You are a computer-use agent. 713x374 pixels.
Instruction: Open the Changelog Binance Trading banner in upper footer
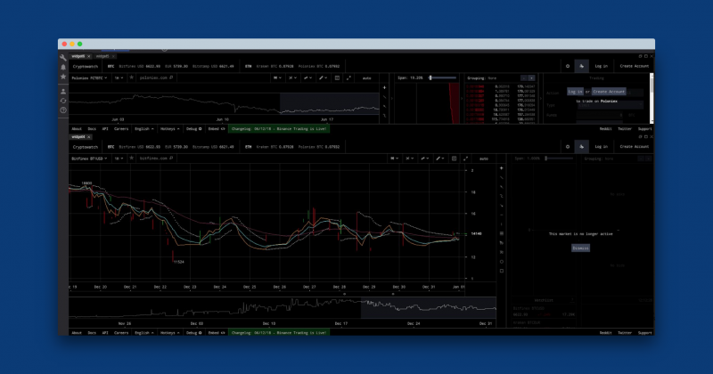click(279, 129)
